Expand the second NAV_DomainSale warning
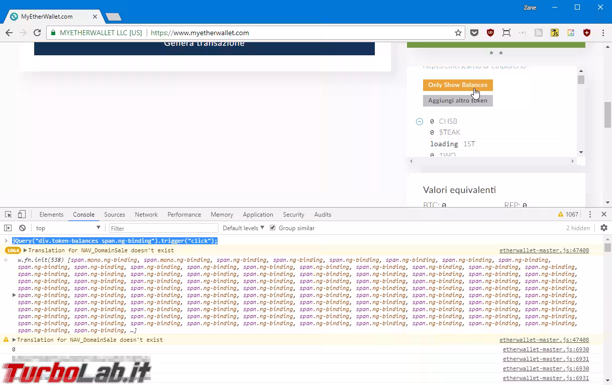Image resolution: width=612 pixels, height=385 pixels. click(14, 340)
